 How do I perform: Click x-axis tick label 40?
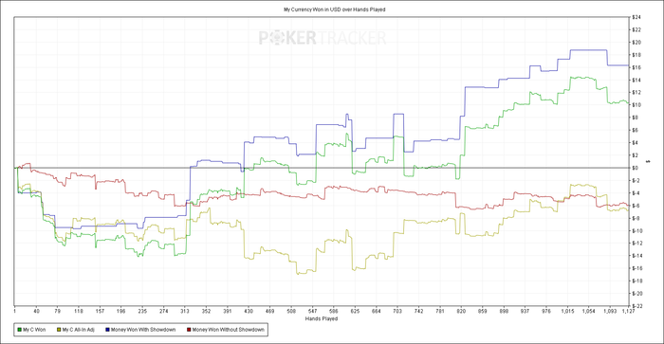point(36,312)
